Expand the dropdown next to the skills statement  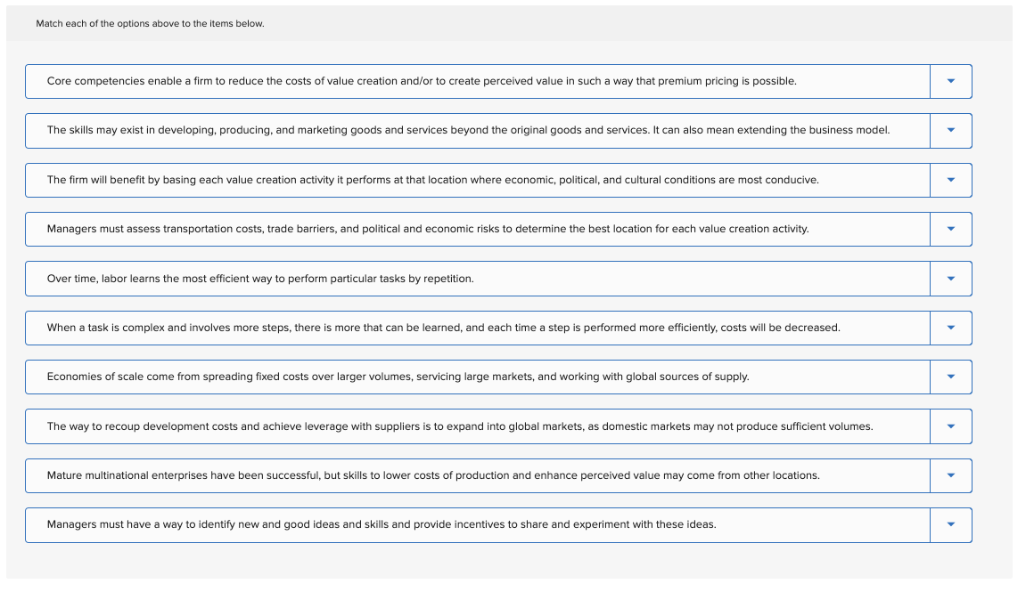950,130
